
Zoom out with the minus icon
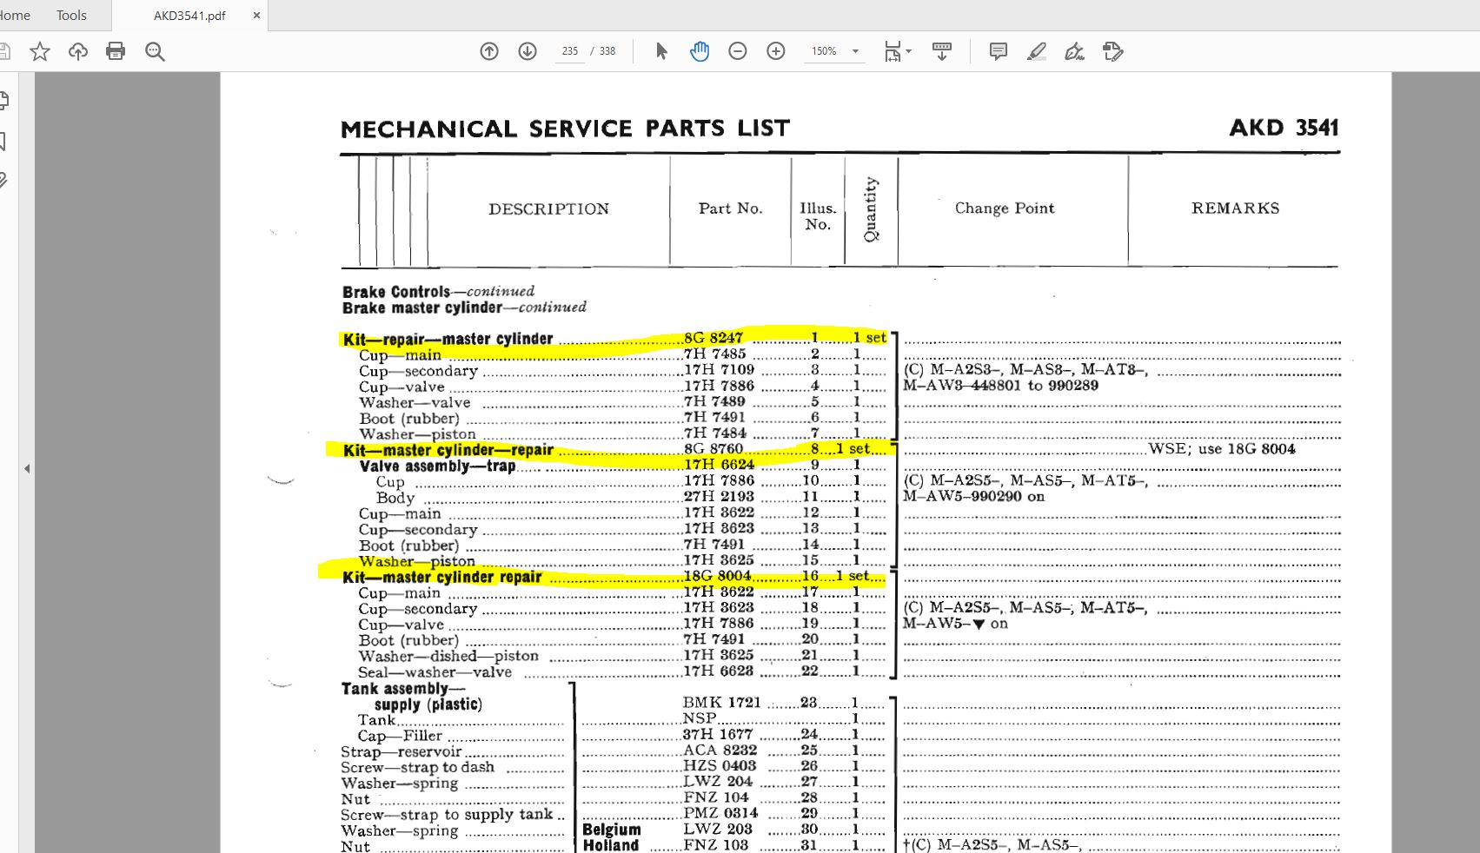738,51
